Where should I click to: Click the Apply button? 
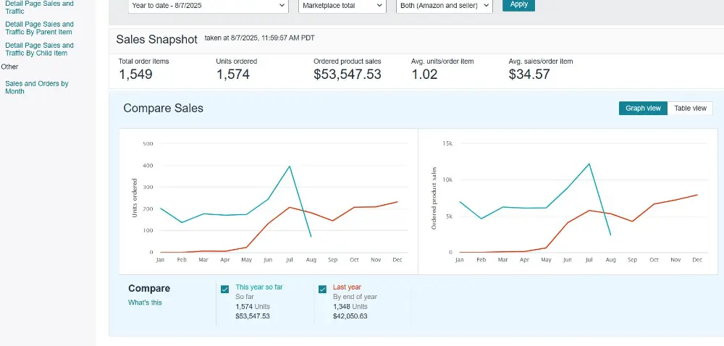pos(518,4)
